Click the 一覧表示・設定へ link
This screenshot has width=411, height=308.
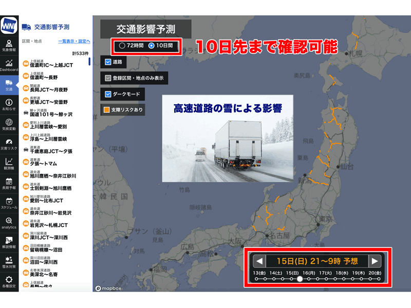74,41
